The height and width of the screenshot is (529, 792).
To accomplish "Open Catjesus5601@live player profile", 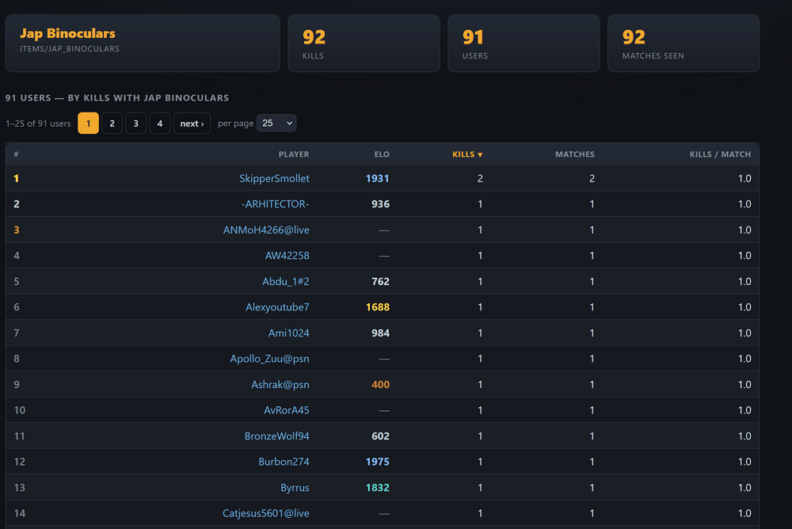I will (266, 513).
